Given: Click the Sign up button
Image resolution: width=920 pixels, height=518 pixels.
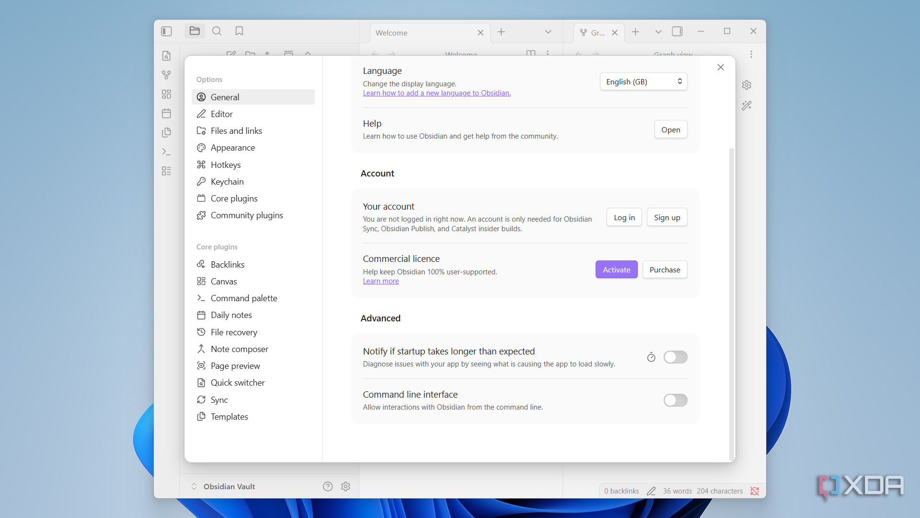Looking at the screenshot, I should pos(667,217).
